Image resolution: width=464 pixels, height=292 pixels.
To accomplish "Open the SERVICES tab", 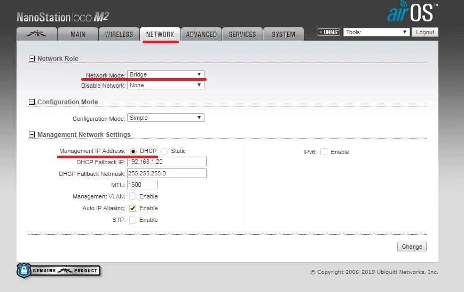I will pyautogui.click(x=242, y=34).
